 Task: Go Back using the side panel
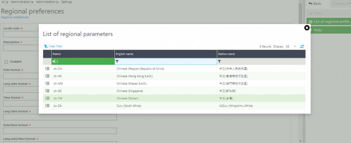(315, 3)
